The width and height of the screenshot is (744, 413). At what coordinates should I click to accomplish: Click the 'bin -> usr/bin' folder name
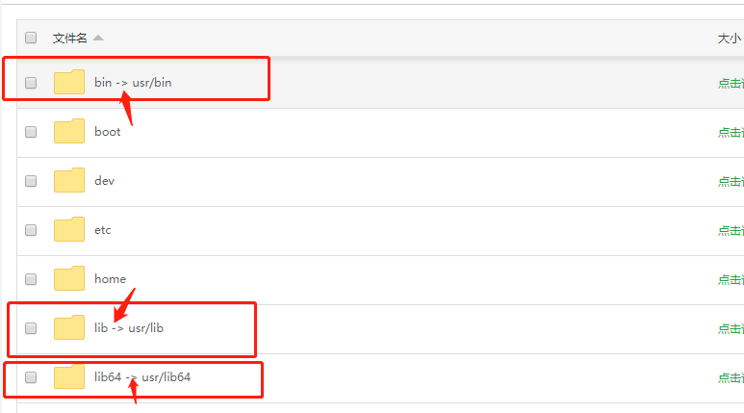tap(133, 83)
